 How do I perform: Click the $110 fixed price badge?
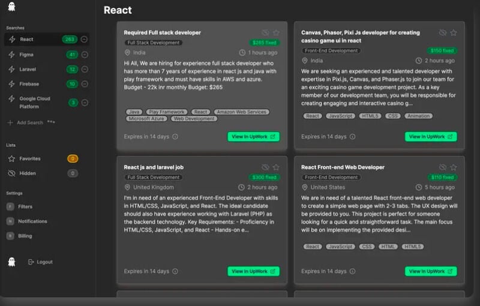[x=442, y=177]
